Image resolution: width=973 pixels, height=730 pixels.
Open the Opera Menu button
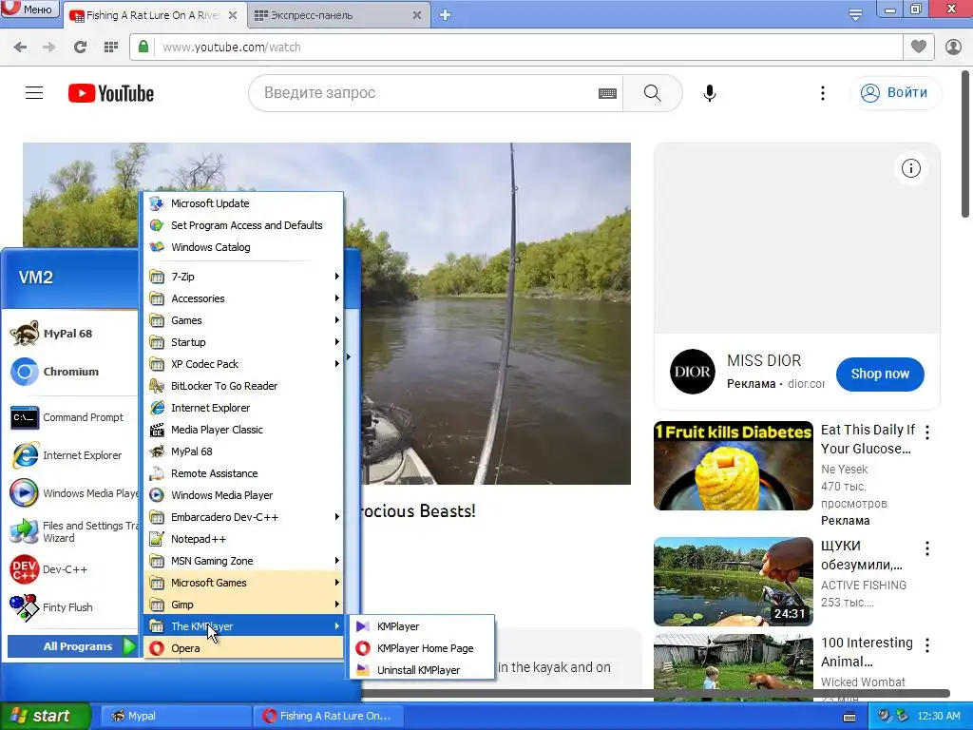pos(29,9)
